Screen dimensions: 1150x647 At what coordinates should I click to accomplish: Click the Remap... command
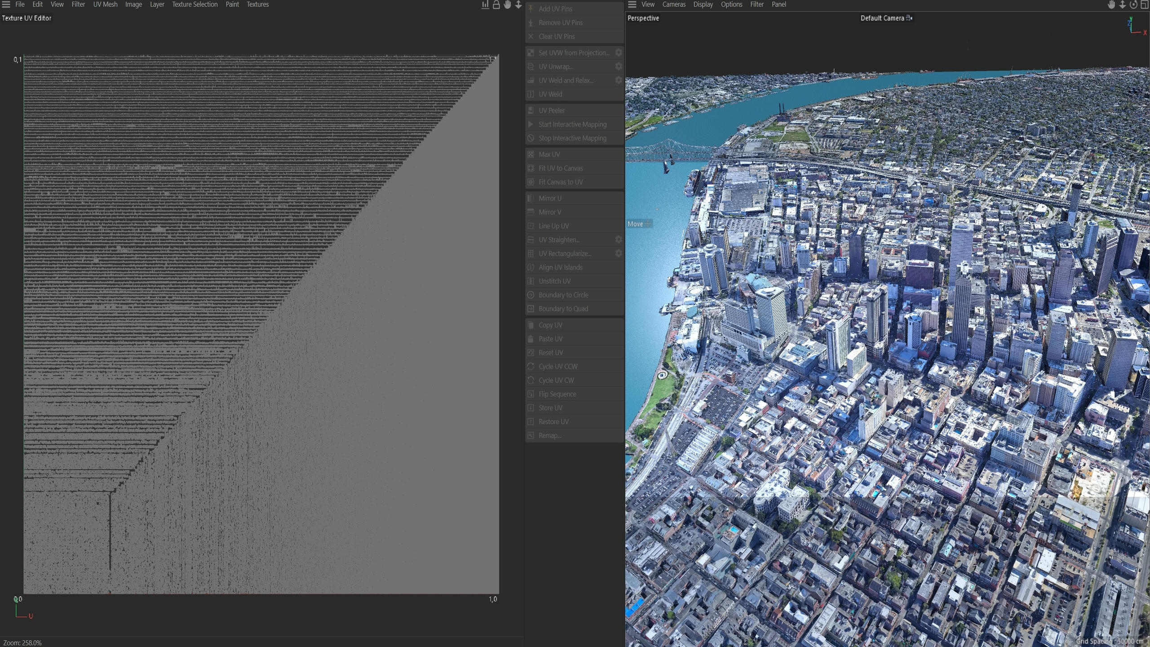[575, 435]
